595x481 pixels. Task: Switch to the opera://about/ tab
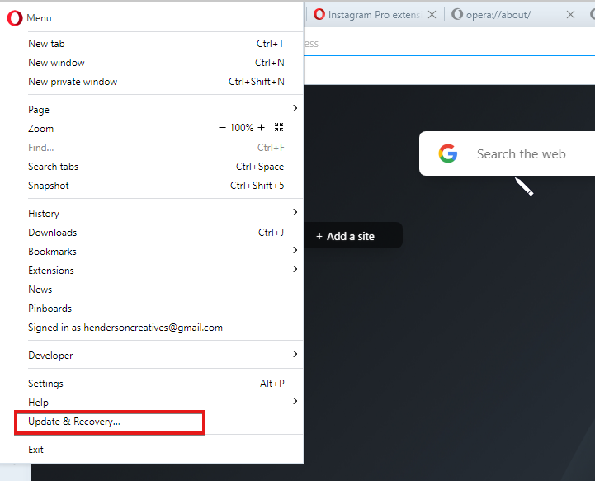click(x=513, y=15)
